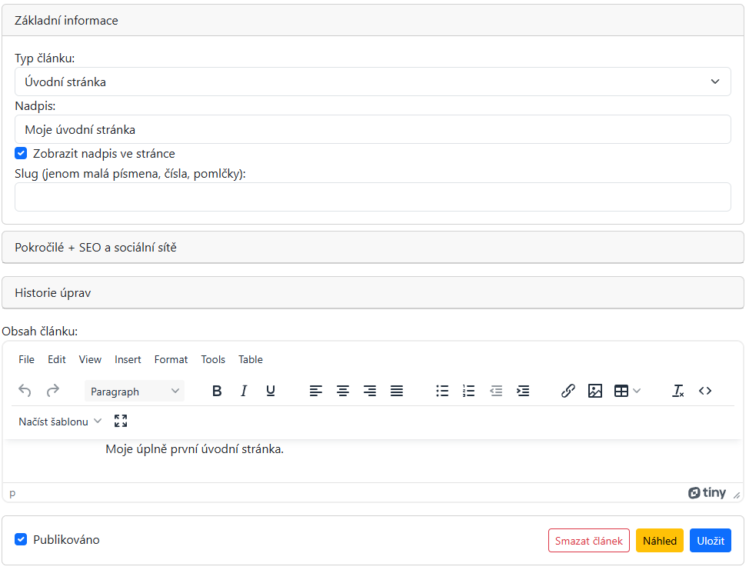Image resolution: width=749 pixels, height=570 pixels.
Task: Clear formatting of selected text
Action: click(678, 391)
